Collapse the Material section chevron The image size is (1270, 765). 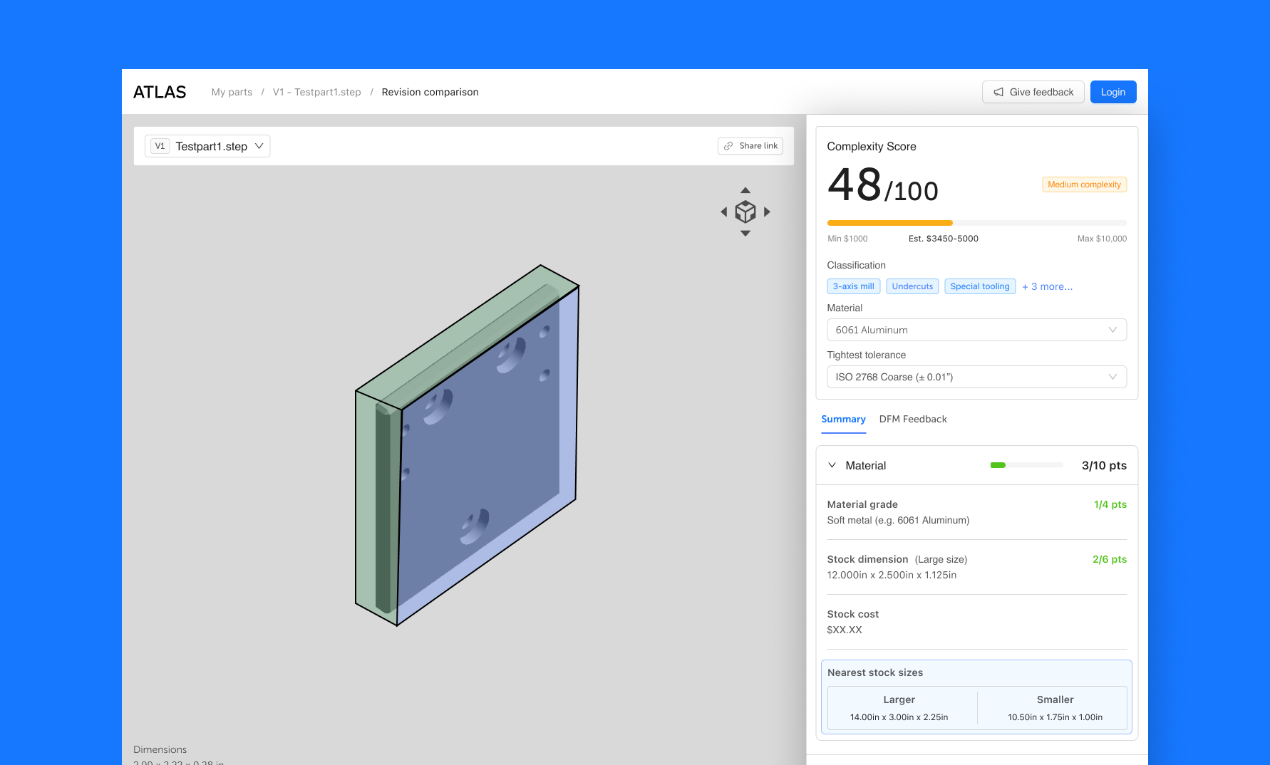(832, 465)
